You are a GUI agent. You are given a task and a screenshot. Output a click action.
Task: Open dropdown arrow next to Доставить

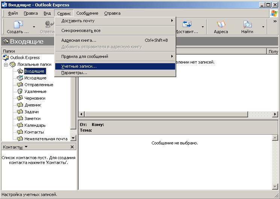pyautogui.click(x=203, y=27)
